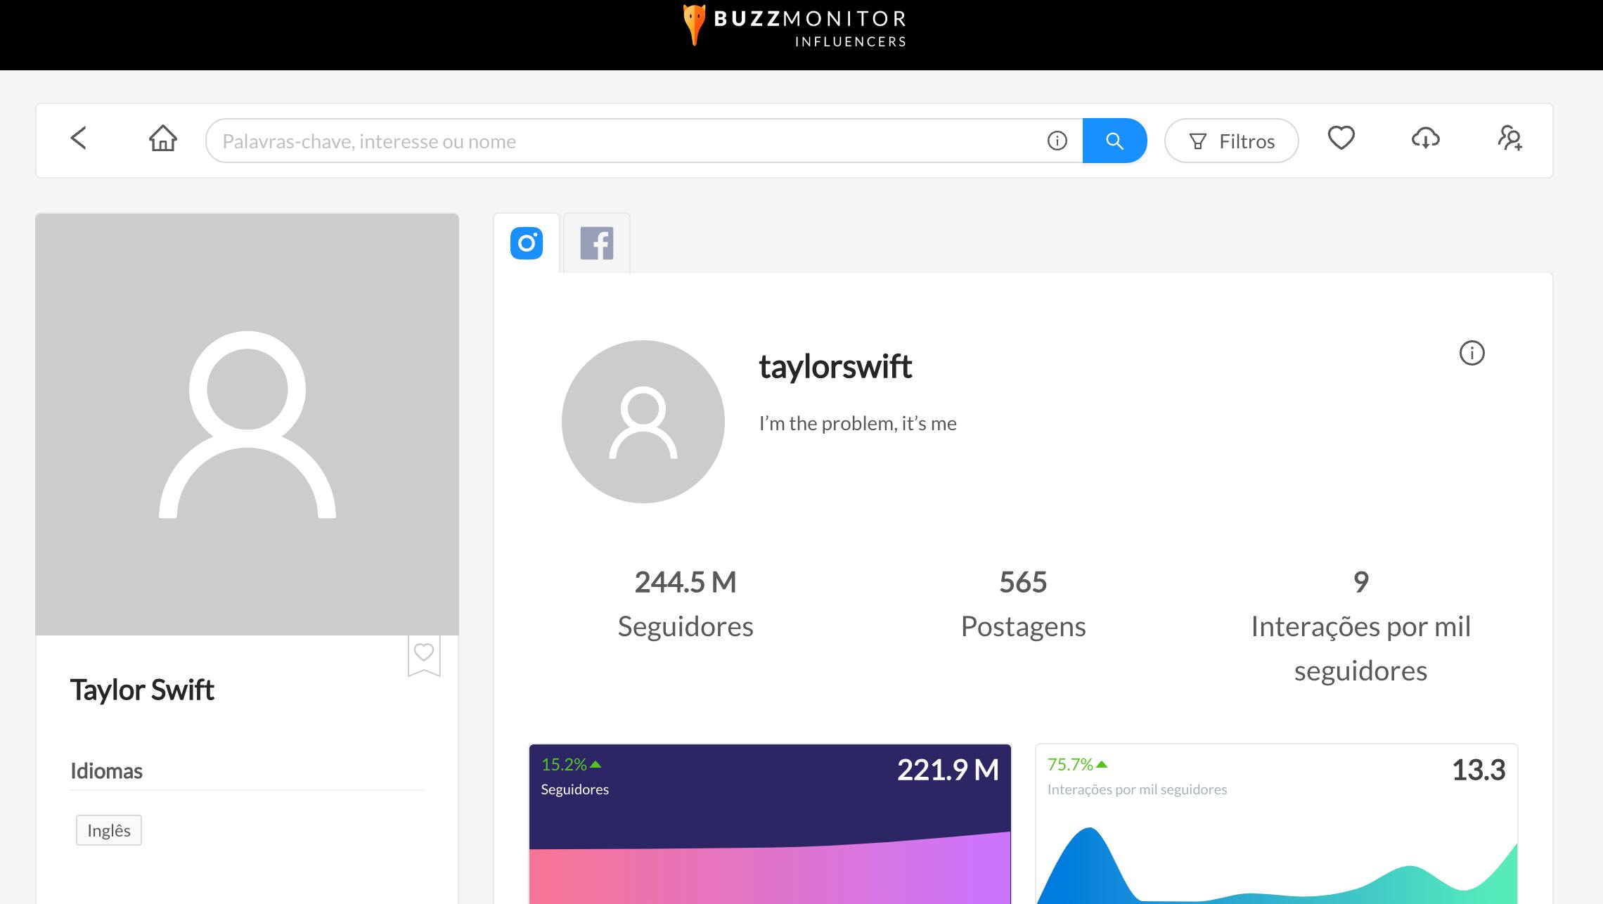The image size is (1603, 904).
Task: Click the back arrow icon
Action: [x=79, y=138]
